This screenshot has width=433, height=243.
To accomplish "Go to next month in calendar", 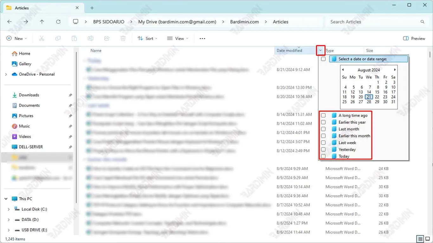I will (395, 70).
